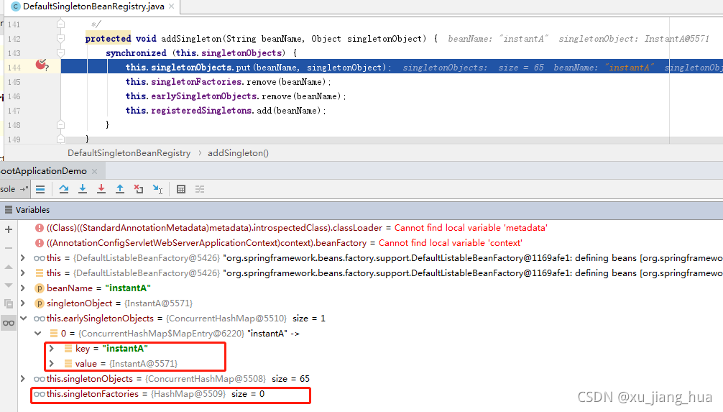The height and width of the screenshot is (412, 723).
Task: Click the fold end marker on line 149
Action: [x=61, y=139]
